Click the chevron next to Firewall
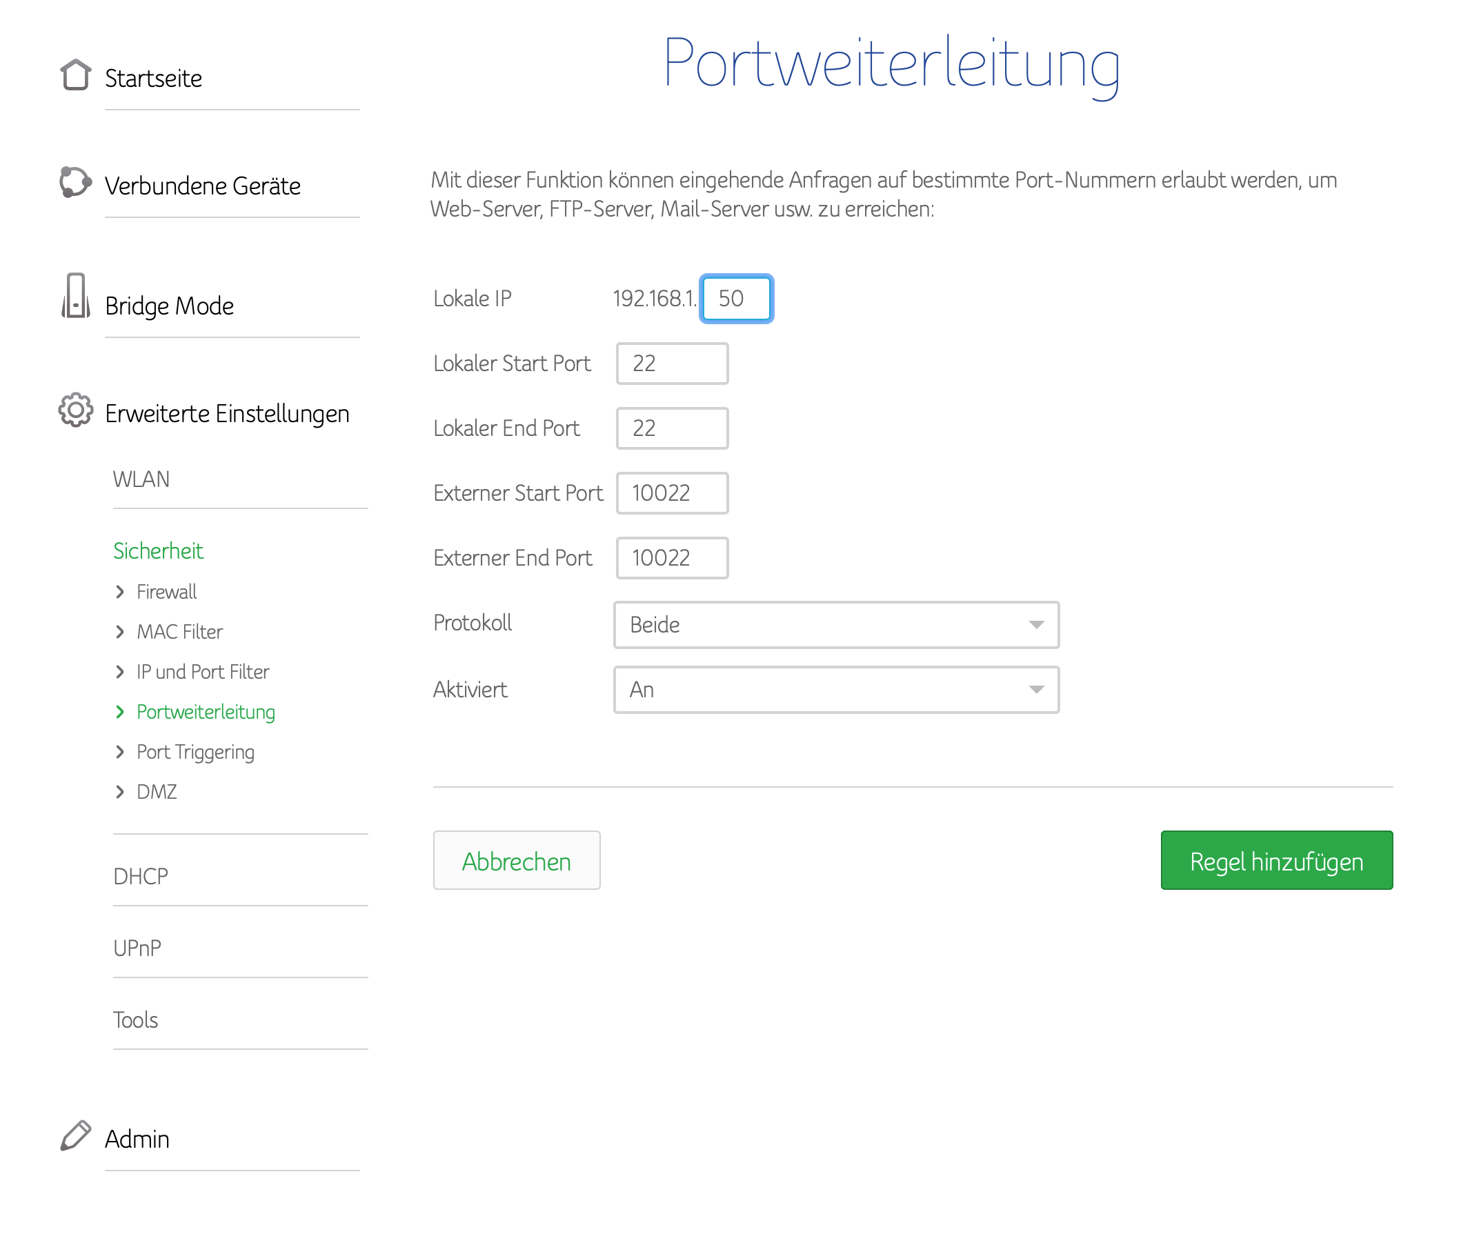Image resolution: width=1461 pixels, height=1243 pixels. coord(120,593)
